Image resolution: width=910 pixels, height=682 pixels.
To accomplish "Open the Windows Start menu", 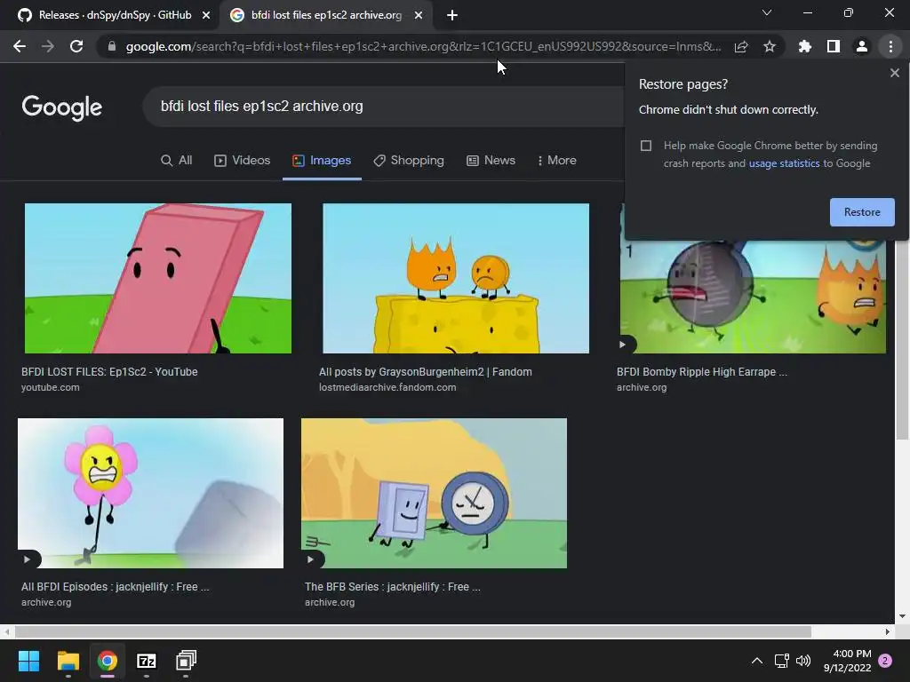I will 28,661.
